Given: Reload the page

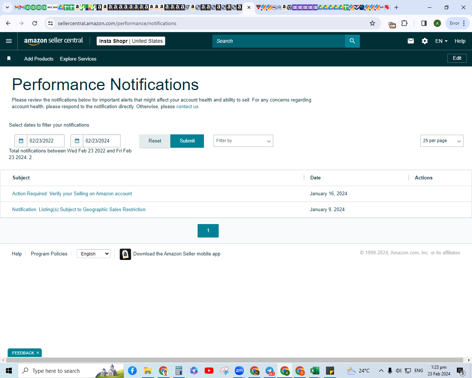Looking at the screenshot, I should pyautogui.click(x=35, y=23).
